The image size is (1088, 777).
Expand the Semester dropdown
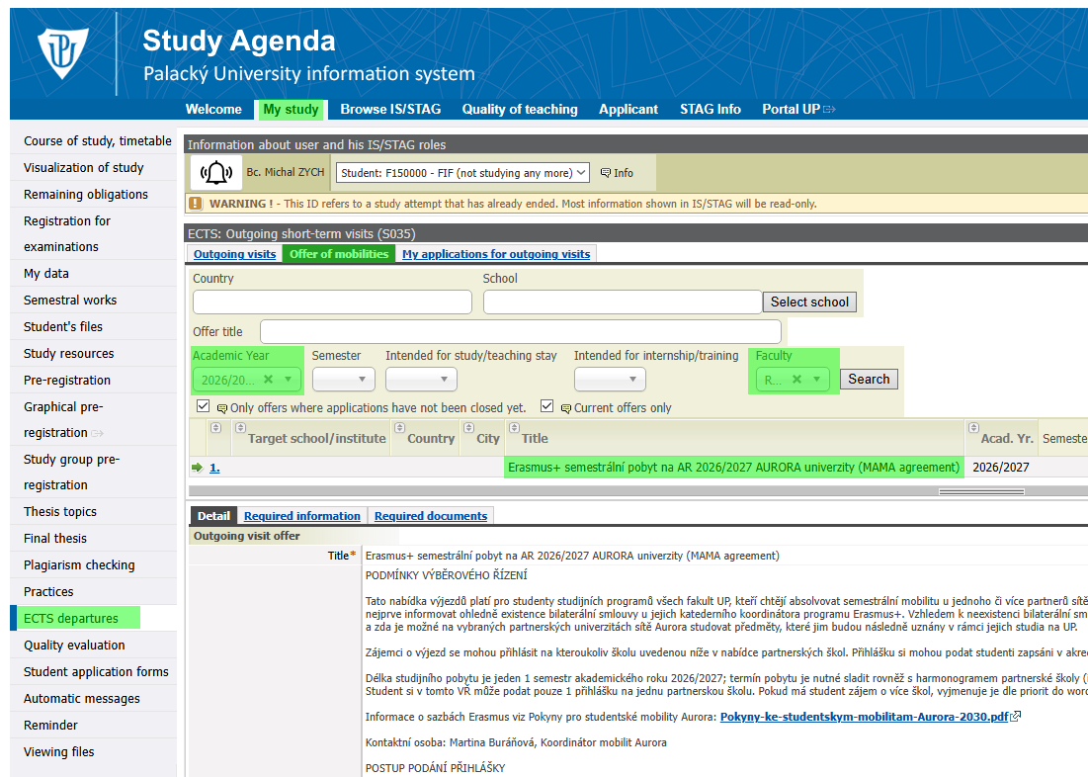pos(343,380)
